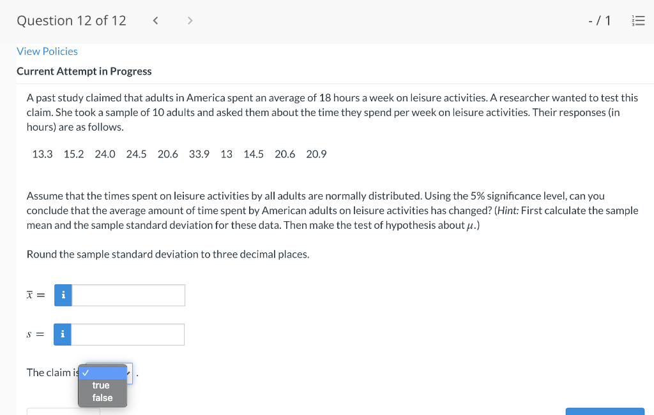The height and width of the screenshot is (415, 654).
Task: Go to previous question arrow
Action: click(155, 20)
